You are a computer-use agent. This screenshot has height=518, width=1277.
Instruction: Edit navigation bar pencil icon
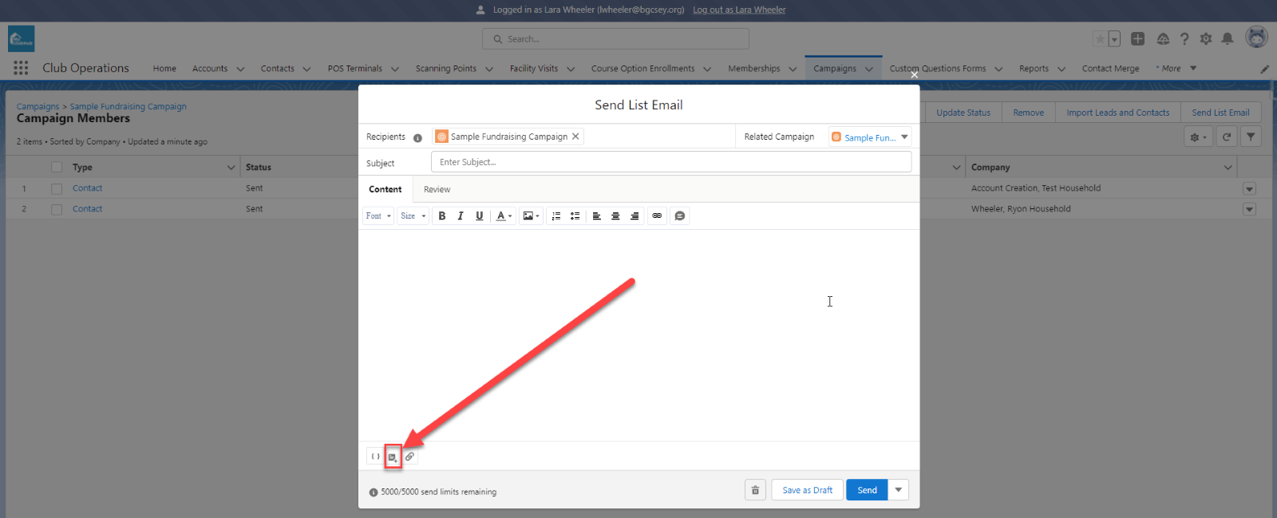(x=1264, y=69)
